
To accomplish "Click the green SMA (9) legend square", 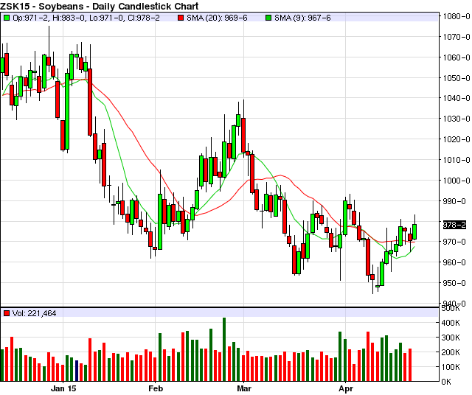I will [268, 18].
